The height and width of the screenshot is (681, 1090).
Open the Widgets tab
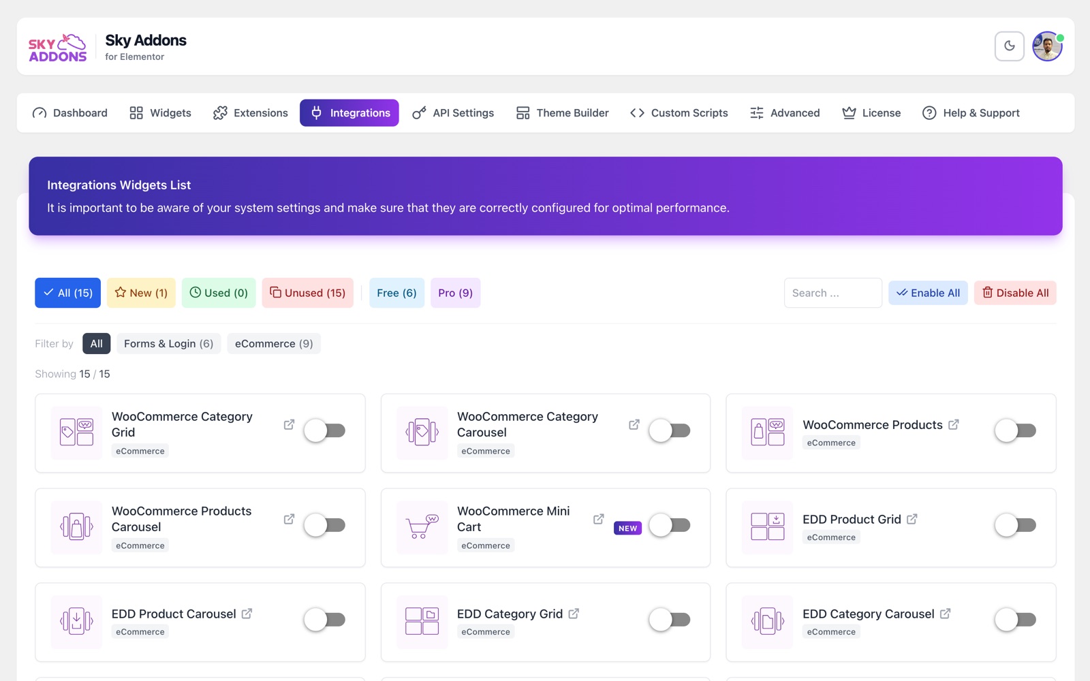coord(161,113)
